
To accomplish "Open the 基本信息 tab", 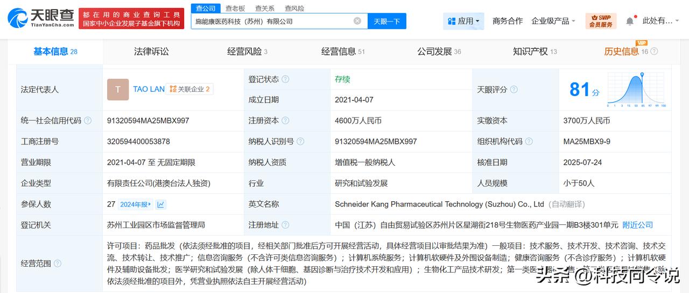I will click(55, 52).
